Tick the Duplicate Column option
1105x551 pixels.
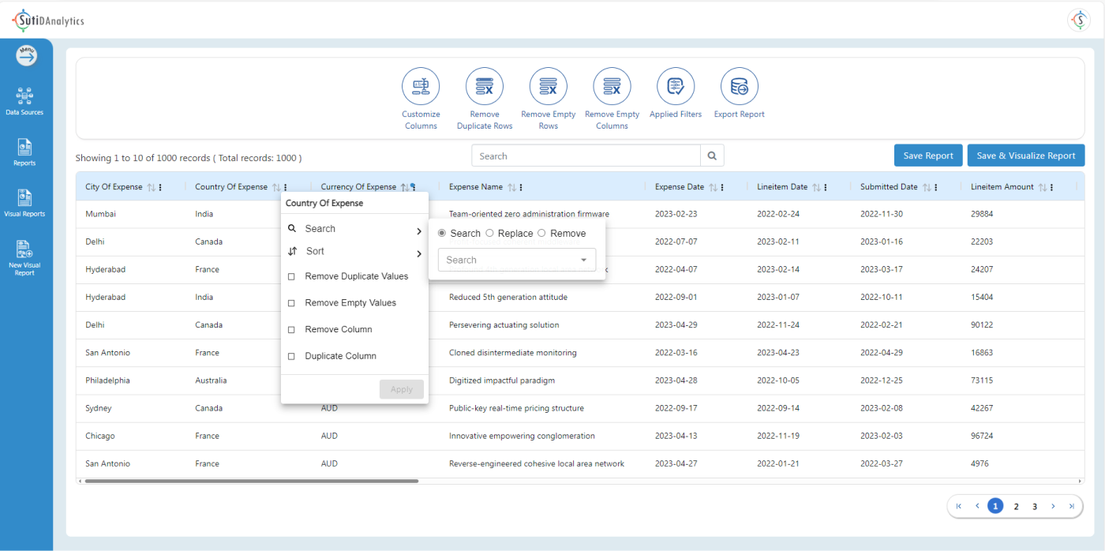point(291,357)
